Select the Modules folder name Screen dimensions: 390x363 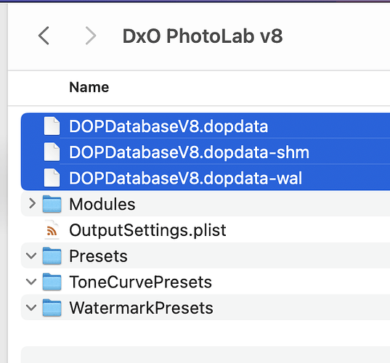click(102, 204)
